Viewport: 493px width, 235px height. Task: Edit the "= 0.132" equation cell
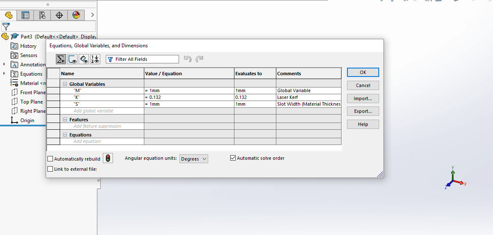pos(189,97)
